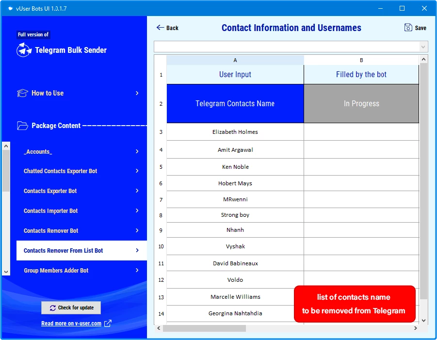Image resolution: width=437 pixels, height=340 pixels.
Task: Select Chatted Contacts Exporter Bot
Action: coord(81,171)
